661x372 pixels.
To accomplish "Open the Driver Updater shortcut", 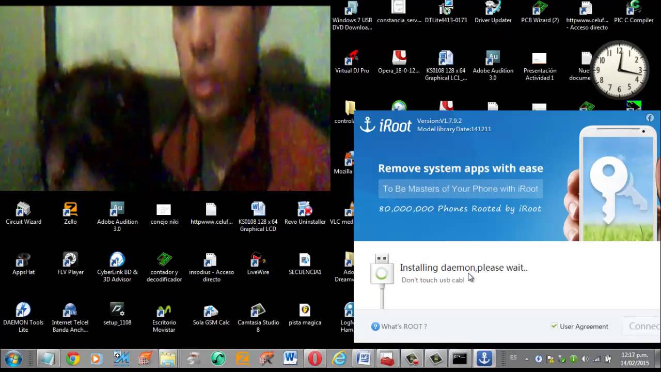I will (493, 12).
